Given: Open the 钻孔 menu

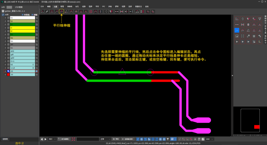Looking at the screenshot, I should click(77, 6).
